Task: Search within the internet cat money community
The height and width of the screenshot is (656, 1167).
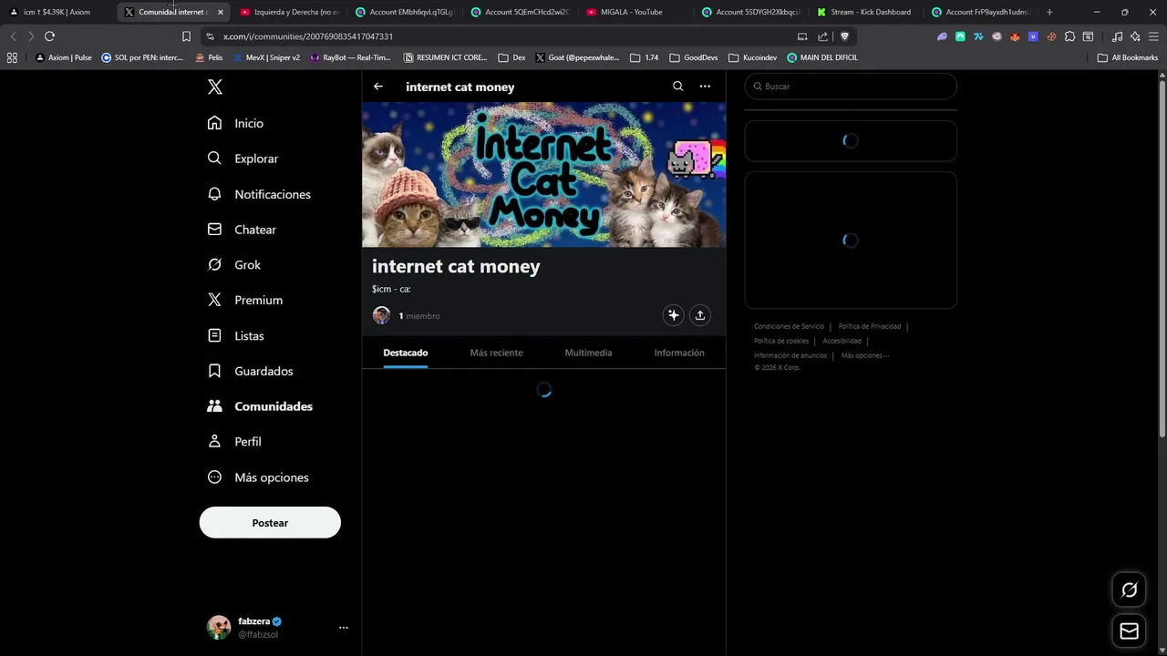Action: 677,87
